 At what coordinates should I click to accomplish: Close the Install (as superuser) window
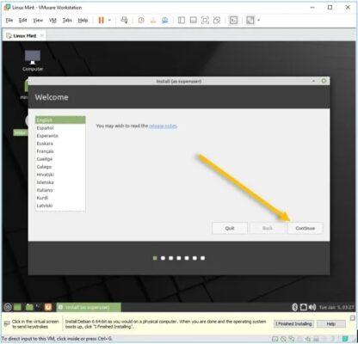(324, 81)
